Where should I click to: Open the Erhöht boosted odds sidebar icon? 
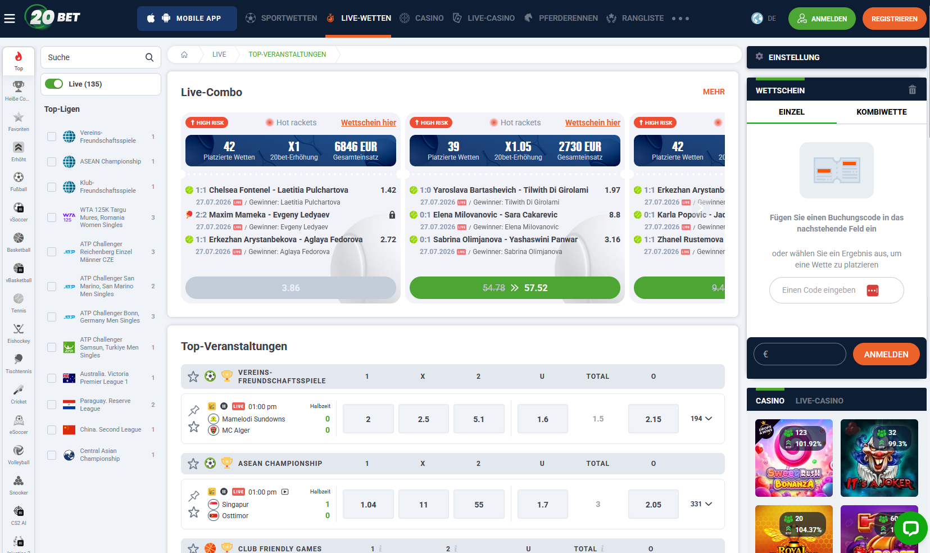(x=19, y=151)
